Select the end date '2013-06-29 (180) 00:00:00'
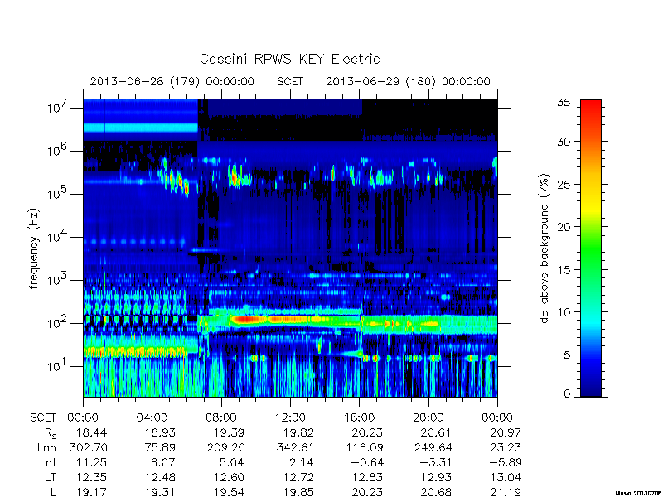Screen dimensions: 663x497 tap(408, 81)
